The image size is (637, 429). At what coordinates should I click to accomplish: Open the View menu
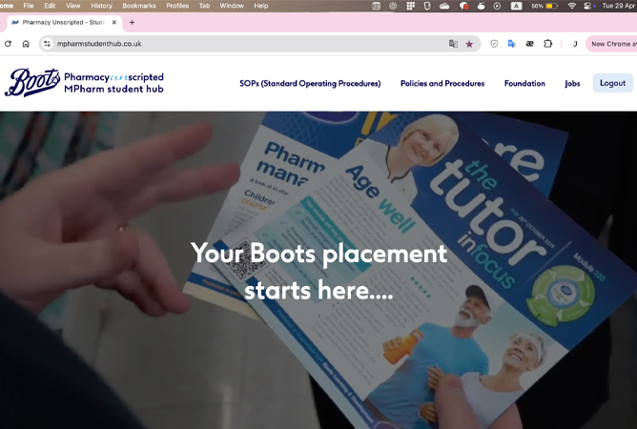pos(73,6)
